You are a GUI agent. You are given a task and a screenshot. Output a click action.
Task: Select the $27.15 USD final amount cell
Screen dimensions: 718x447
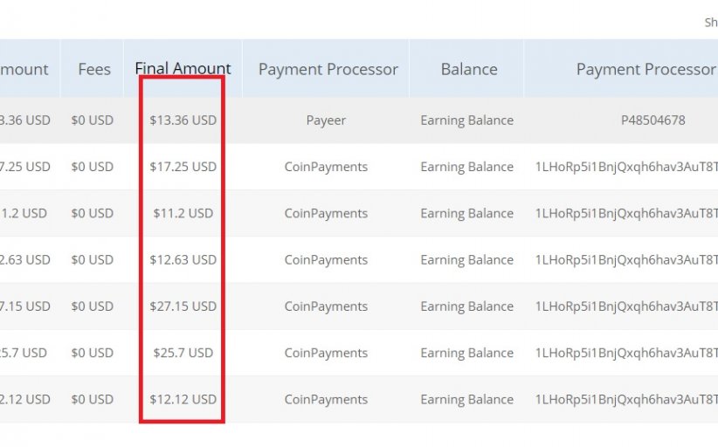click(183, 306)
